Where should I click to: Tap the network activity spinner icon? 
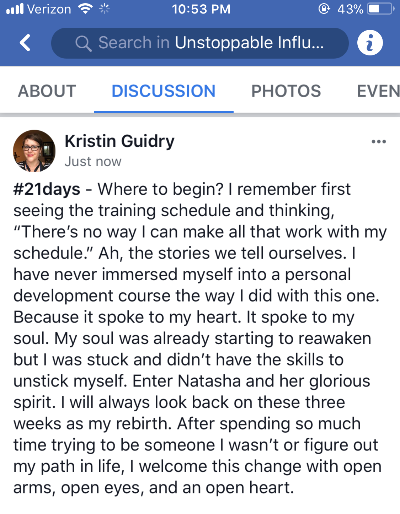coord(104,9)
